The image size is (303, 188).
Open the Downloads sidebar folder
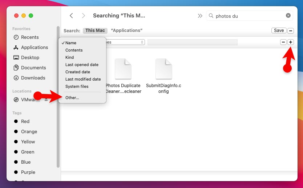33,78
